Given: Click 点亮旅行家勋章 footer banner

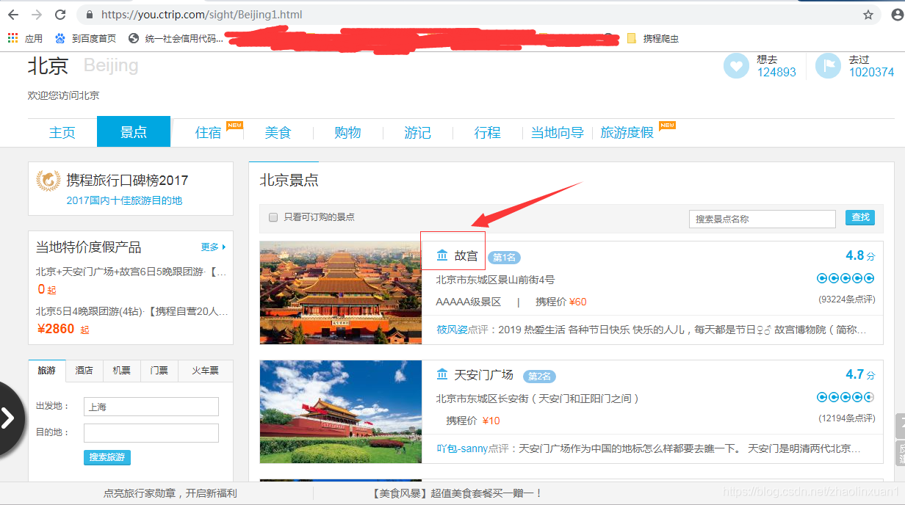Looking at the screenshot, I should [170, 493].
